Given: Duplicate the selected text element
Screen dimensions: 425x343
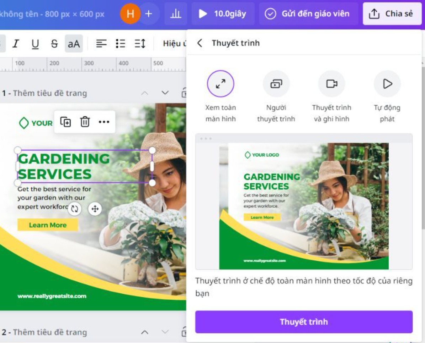Looking at the screenshot, I should tap(66, 121).
